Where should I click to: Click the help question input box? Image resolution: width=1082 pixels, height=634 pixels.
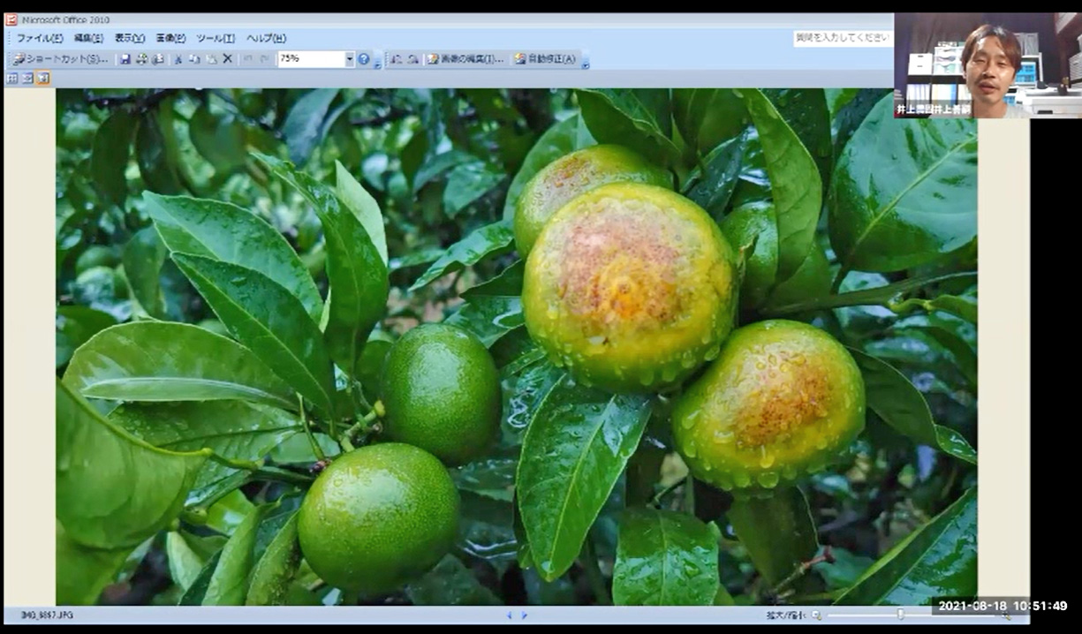[844, 38]
